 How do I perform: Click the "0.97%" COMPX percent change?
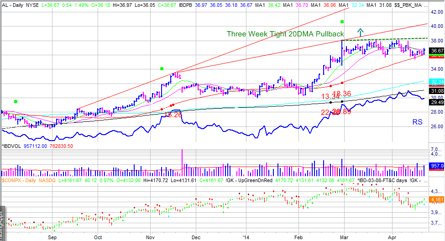(x=106, y=180)
